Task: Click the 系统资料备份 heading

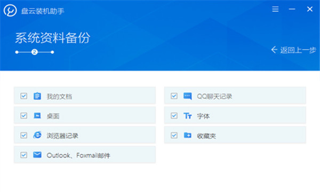Action: click(x=53, y=38)
